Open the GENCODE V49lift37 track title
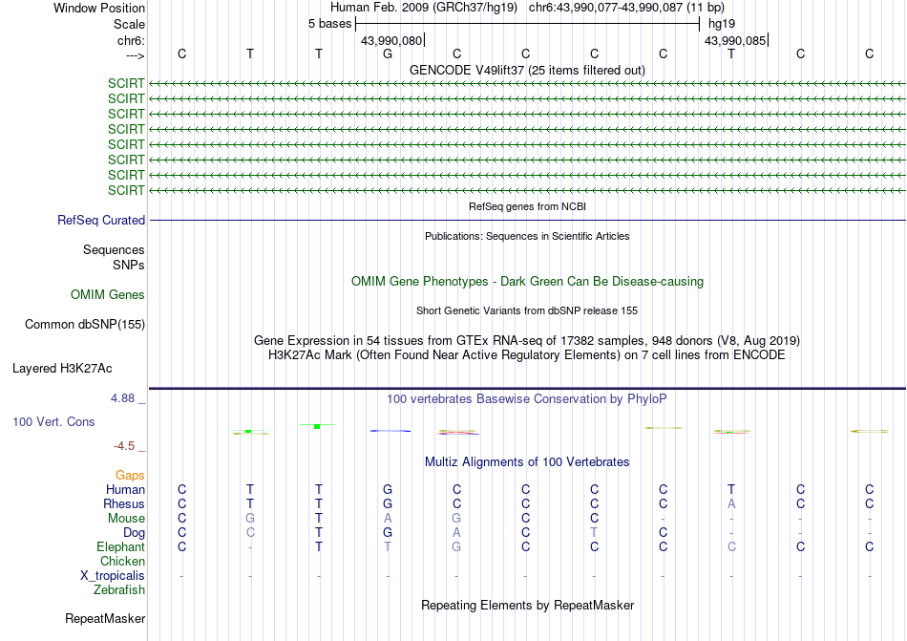Screen dimensions: 907x641 pyautogui.click(x=527, y=70)
